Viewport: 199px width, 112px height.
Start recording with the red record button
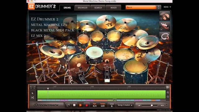point(87,105)
